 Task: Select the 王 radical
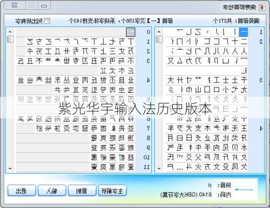coord(244,129)
